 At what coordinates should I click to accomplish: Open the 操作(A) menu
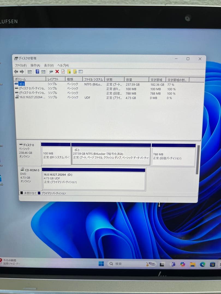35,65
